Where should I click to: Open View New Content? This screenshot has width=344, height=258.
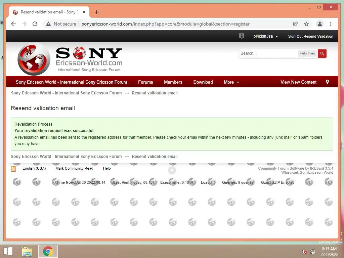298,82
